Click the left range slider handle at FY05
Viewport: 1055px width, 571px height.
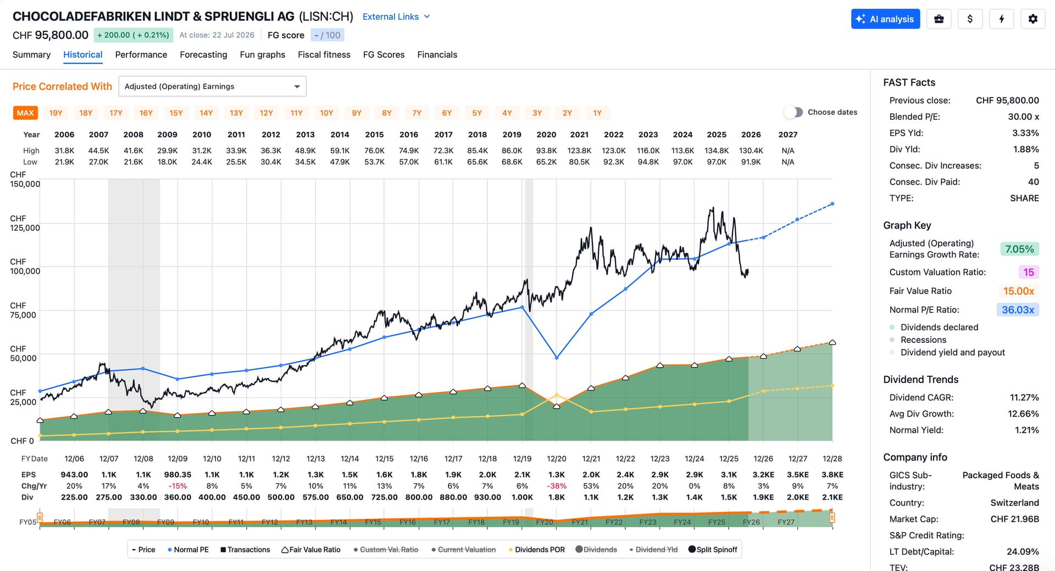[40, 518]
